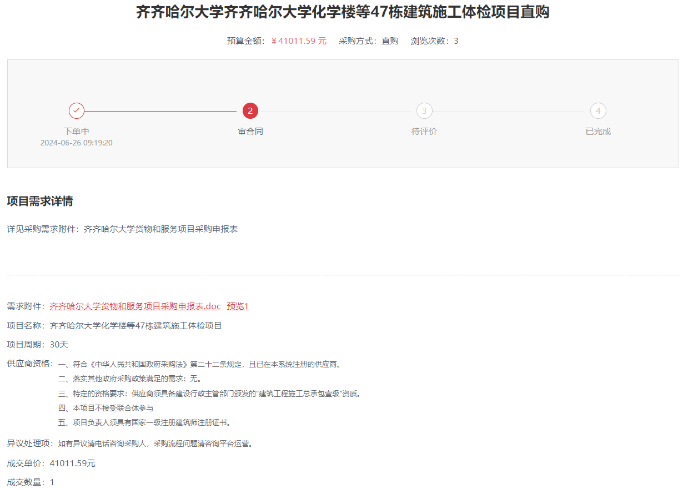Click the red budget amount ¥41011.59

point(299,41)
